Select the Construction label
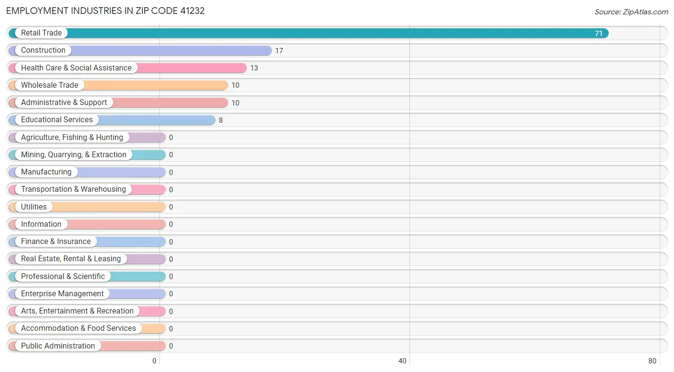Screen dimensions: 674x372 click(x=43, y=50)
